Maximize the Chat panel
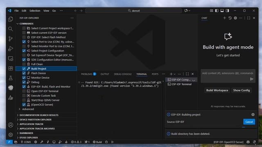Image resolution: width=262 pixels, height=147 pixels. 248,18
